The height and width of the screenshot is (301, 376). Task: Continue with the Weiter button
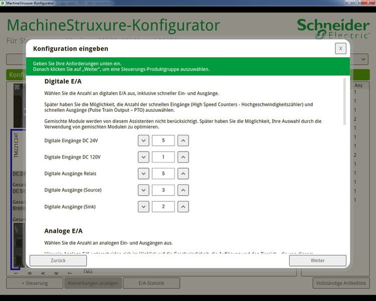click(317, 260)
